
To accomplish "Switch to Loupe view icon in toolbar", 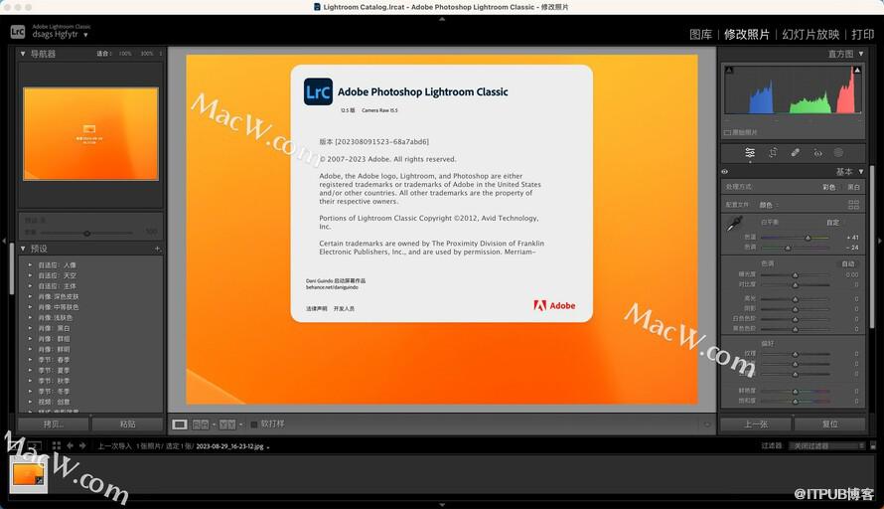I will (x=180, y=424).
